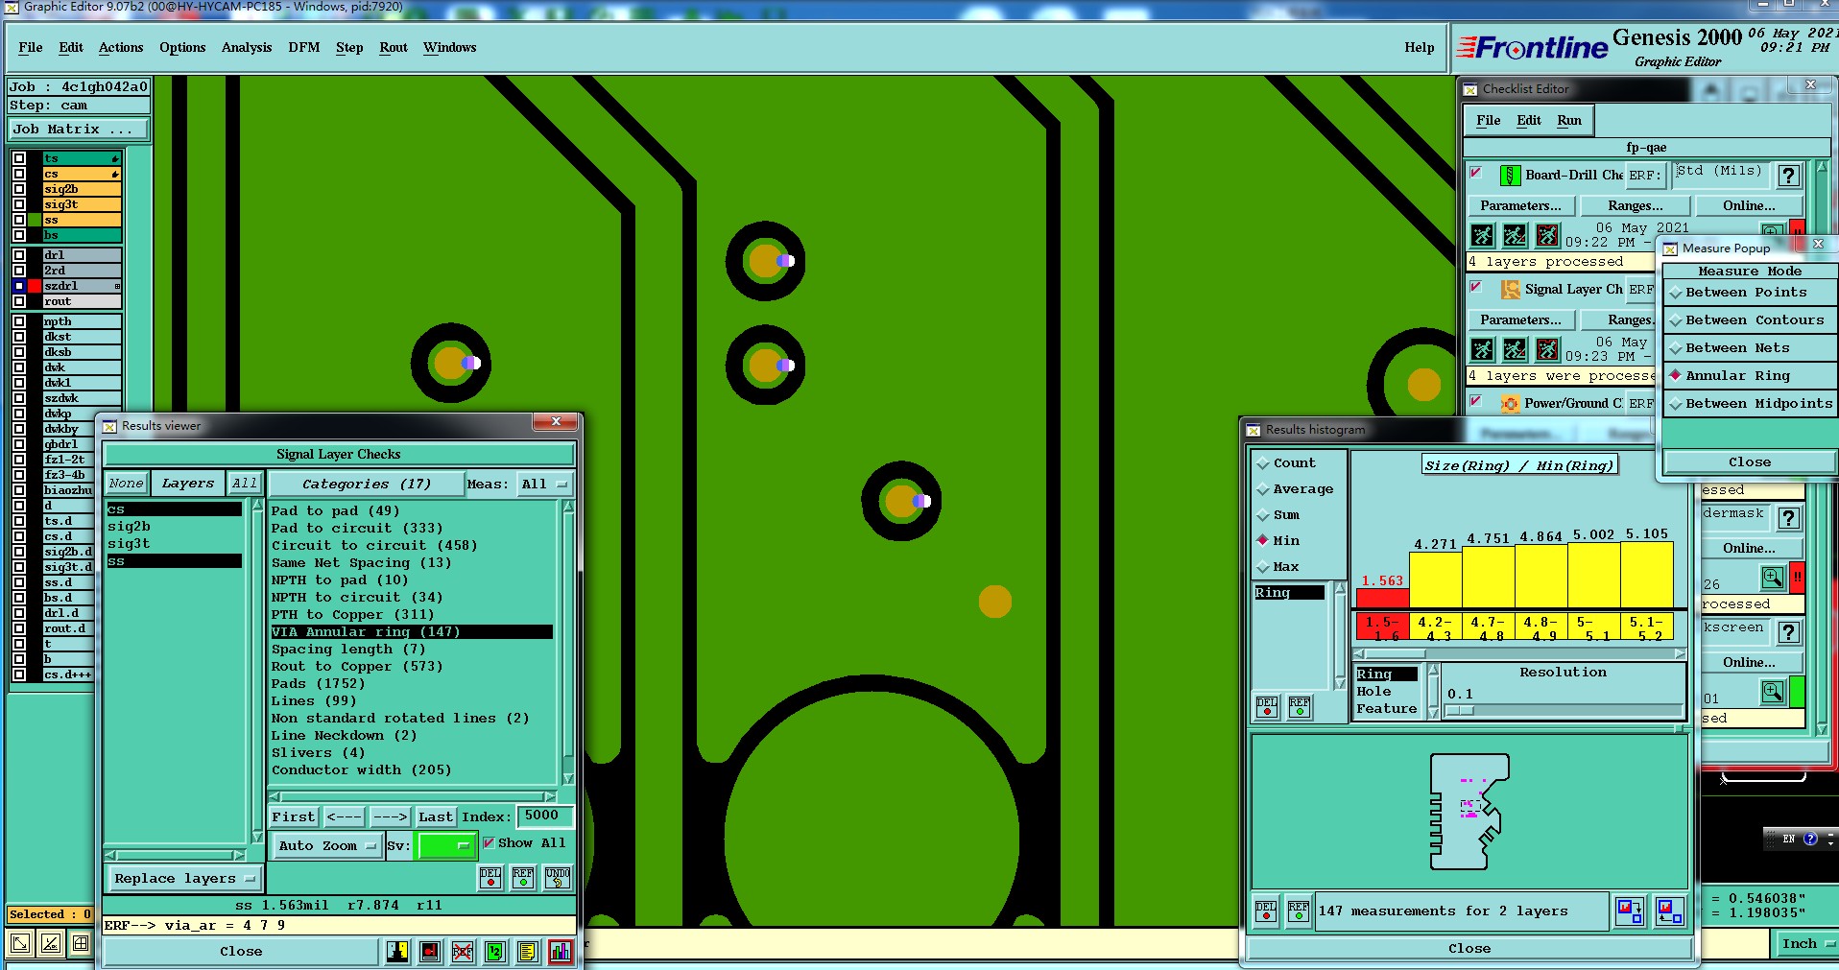Open the Help menu

pos(1420,48)
